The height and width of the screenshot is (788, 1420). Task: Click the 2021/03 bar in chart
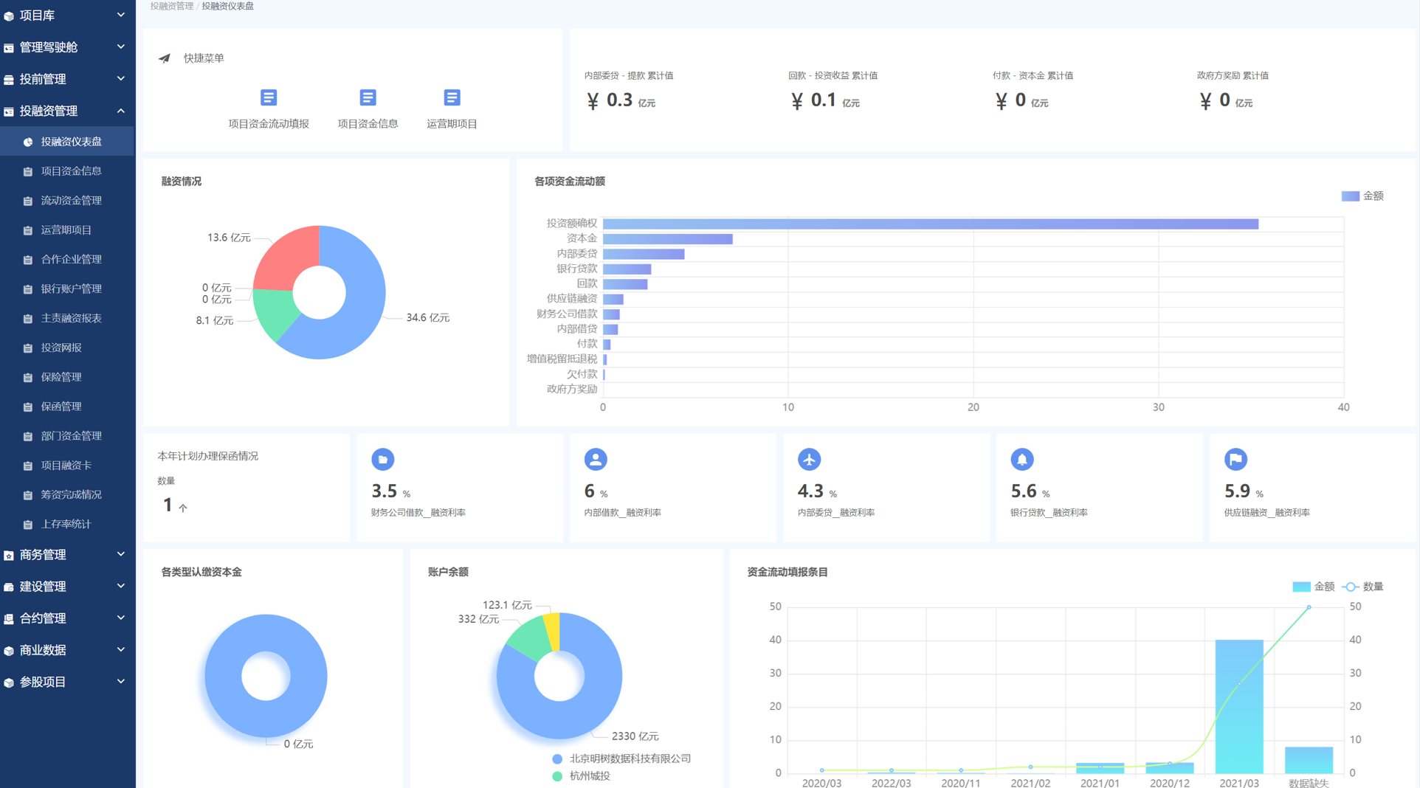pos(1239,706)
